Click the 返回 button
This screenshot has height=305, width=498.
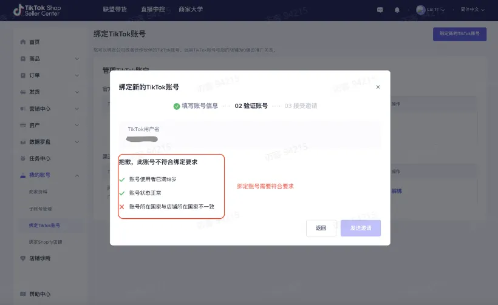(x=321, y=228)
